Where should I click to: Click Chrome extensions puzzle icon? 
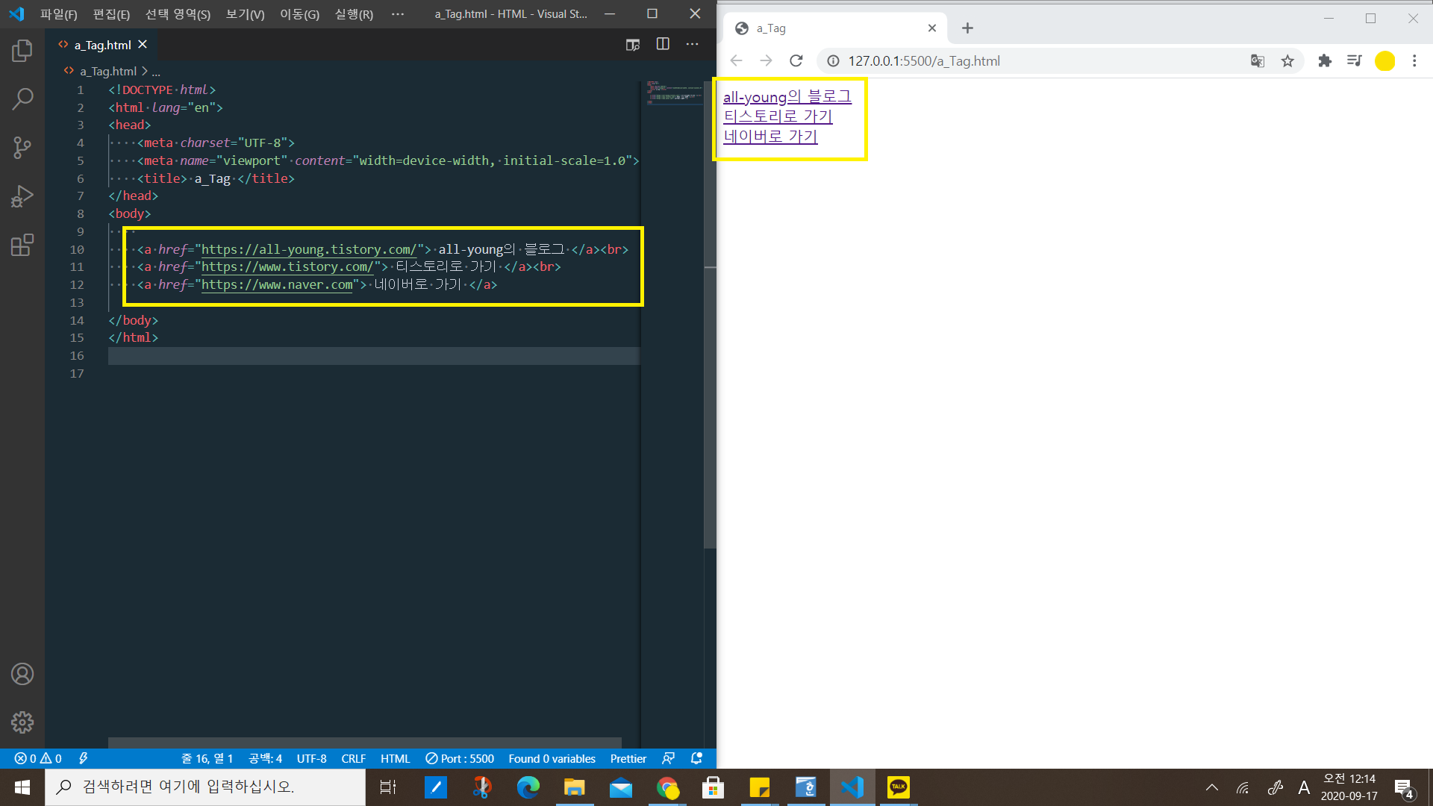pyautogui.click(x=1325, y=61)
